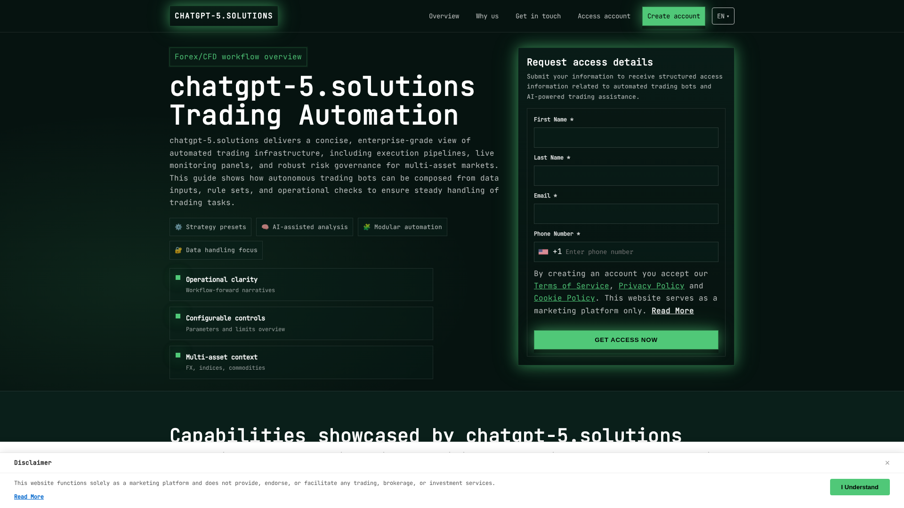
Task: Click the I Understand button
Action: coord(860,487)
